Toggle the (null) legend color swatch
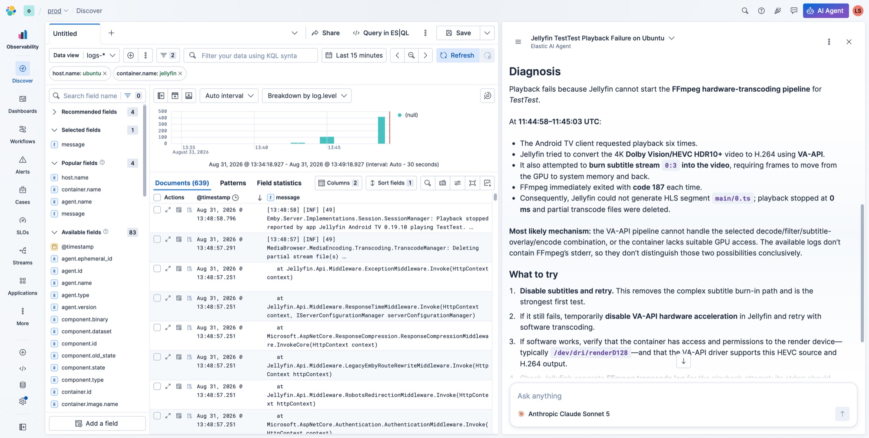Viewport: 869px width, 438px height. pyautogui.click(x=400, y=115)
